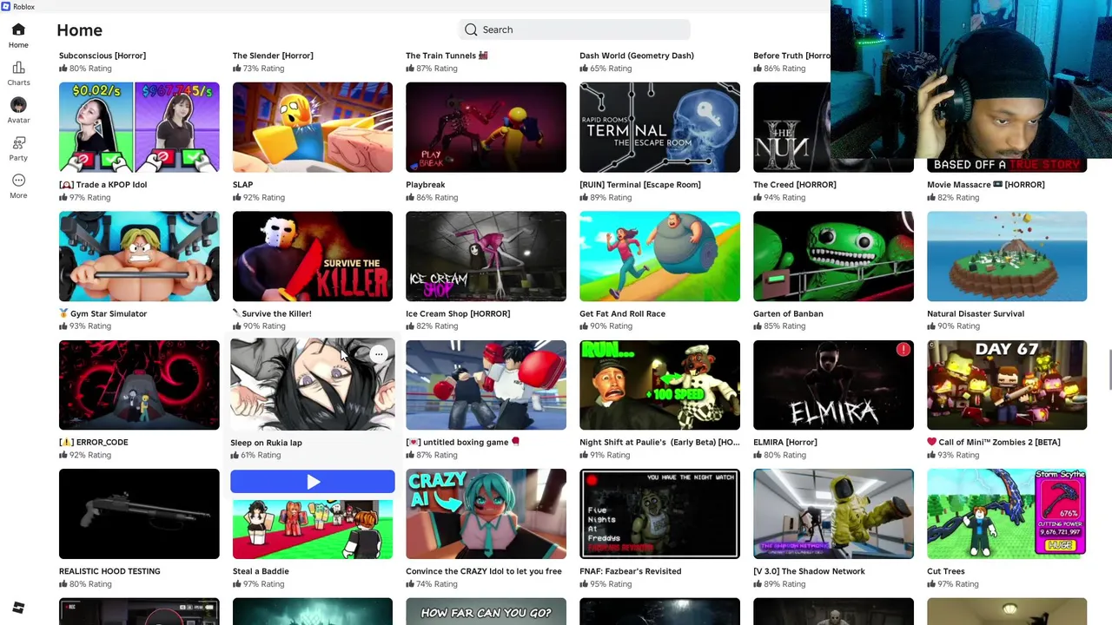Viewport: 1112px width, 625px height.
Task: Open Natural Disaster Survival thumbnail
Action: click(1007, 256)
